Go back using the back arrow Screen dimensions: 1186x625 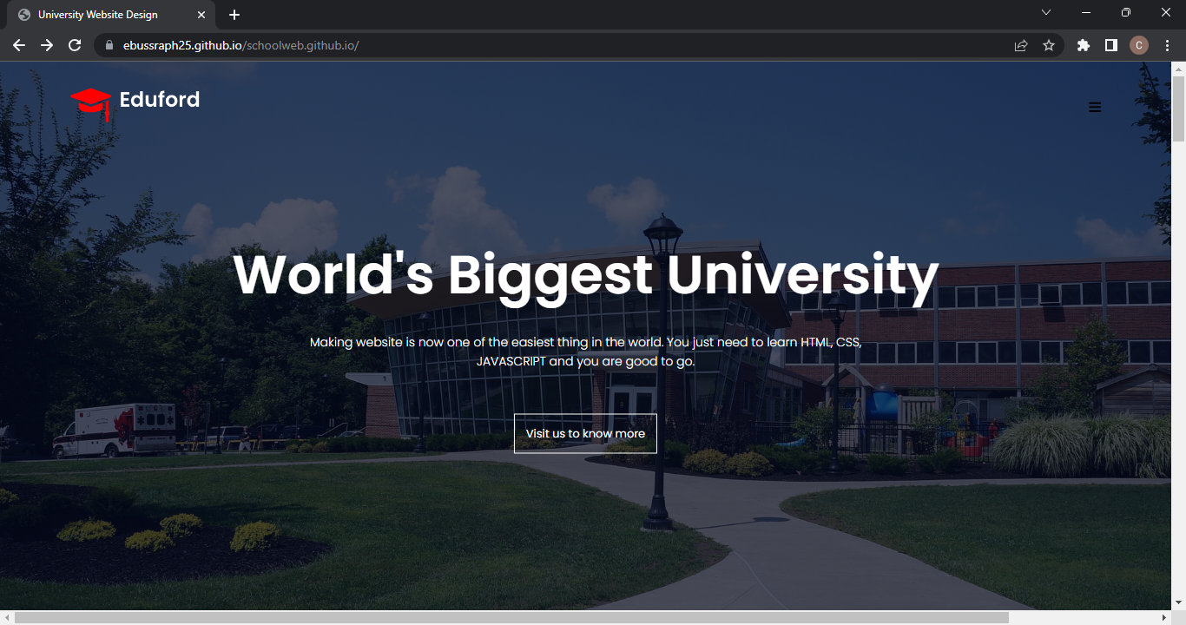(19, 45)
